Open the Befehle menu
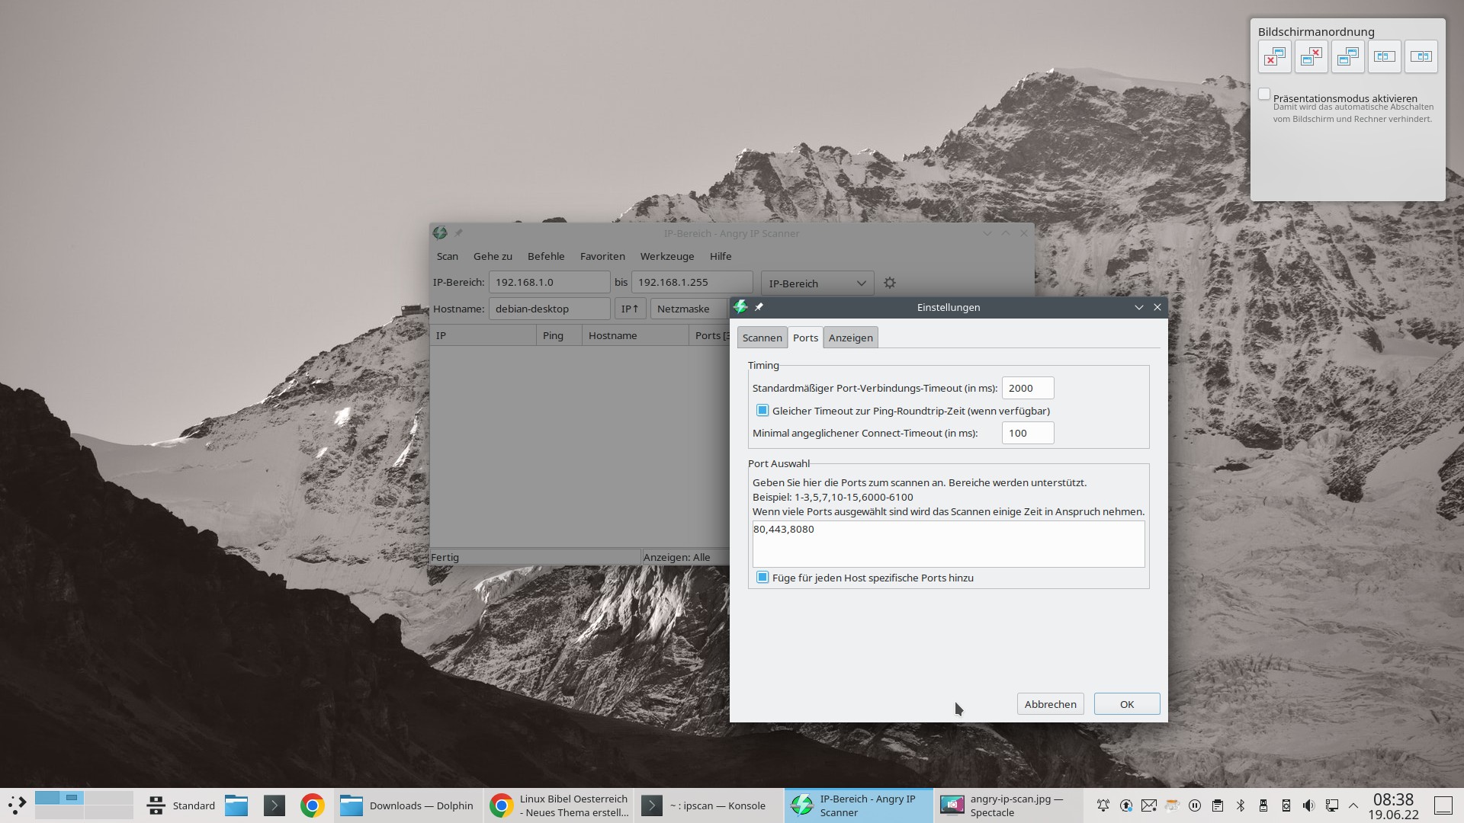This screenshot has height=823, width=1464. (x=546, y=256)
